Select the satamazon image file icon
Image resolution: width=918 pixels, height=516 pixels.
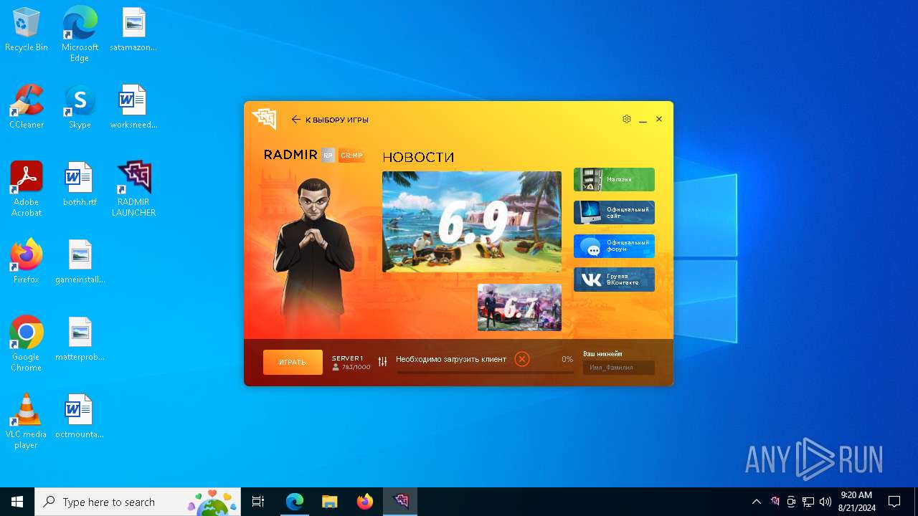tap(133, 30)
